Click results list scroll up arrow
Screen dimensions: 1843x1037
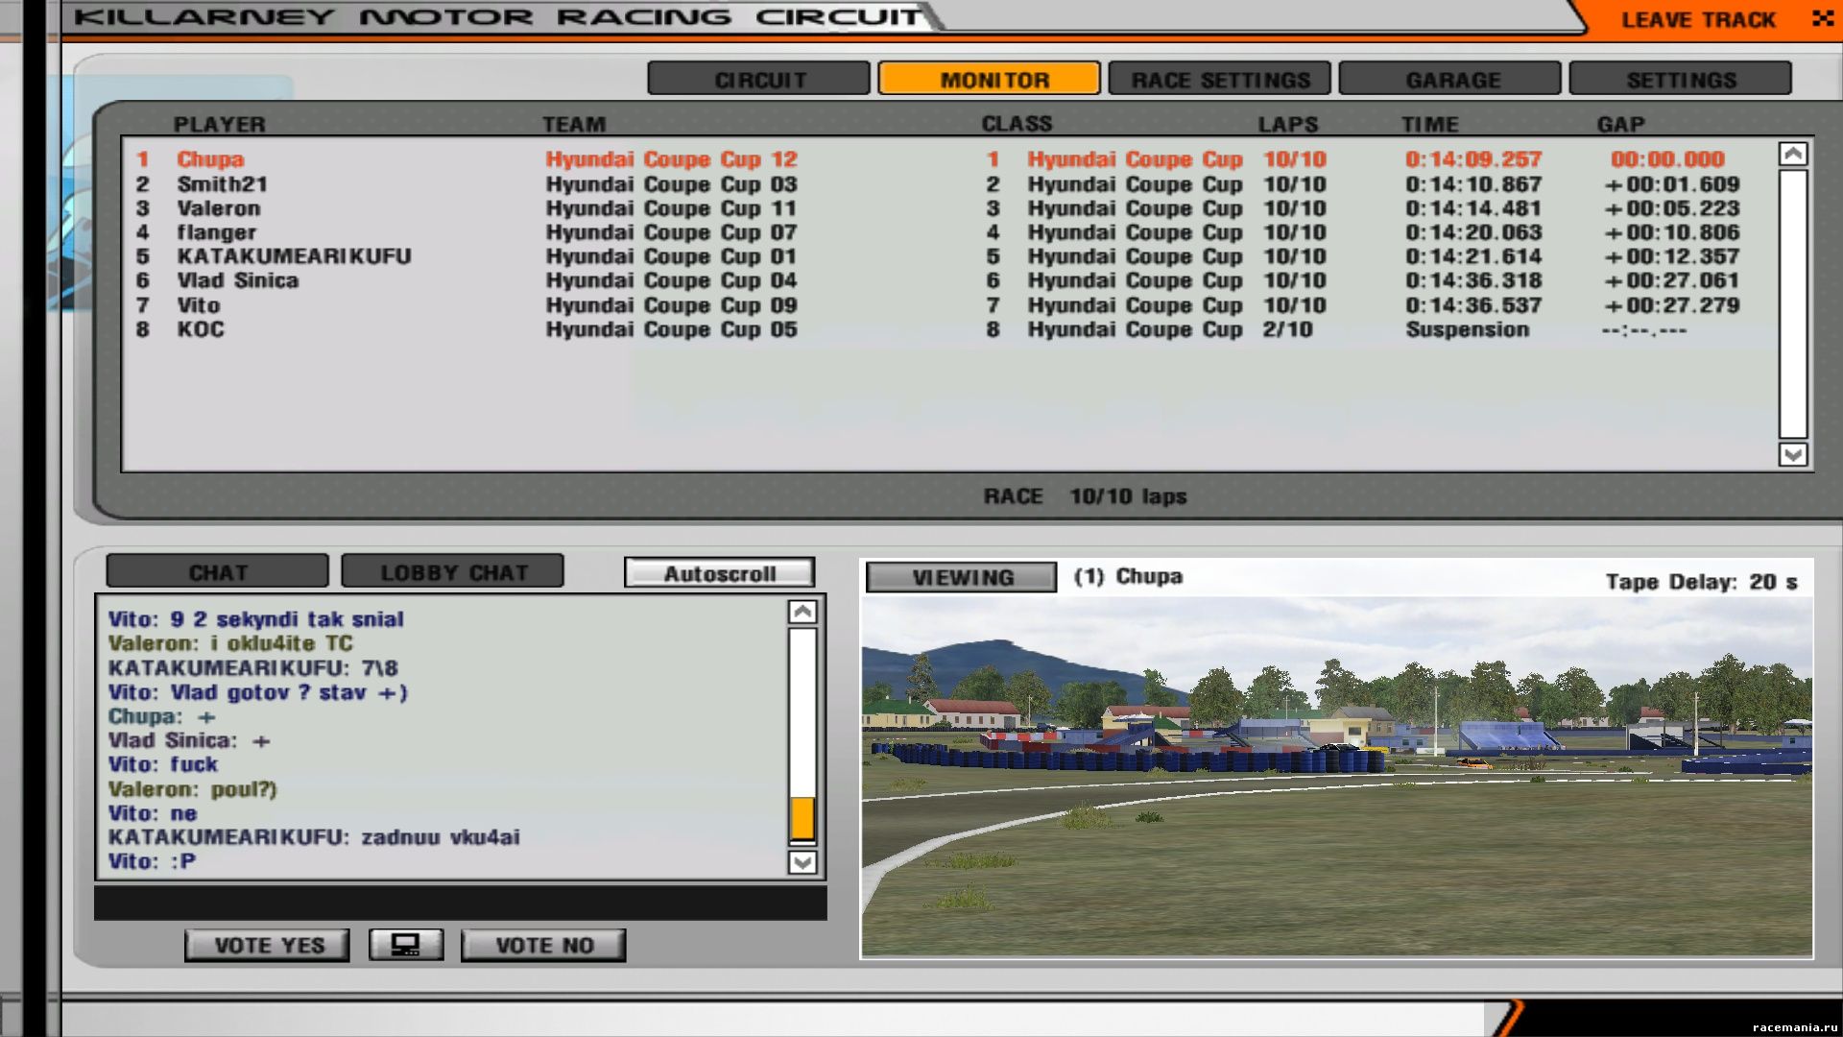[1793, 154]
